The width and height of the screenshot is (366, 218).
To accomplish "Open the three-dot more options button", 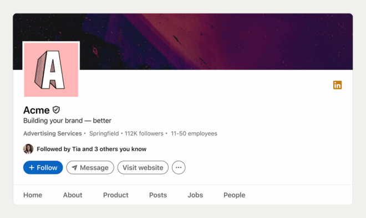I will pos(179,168).
